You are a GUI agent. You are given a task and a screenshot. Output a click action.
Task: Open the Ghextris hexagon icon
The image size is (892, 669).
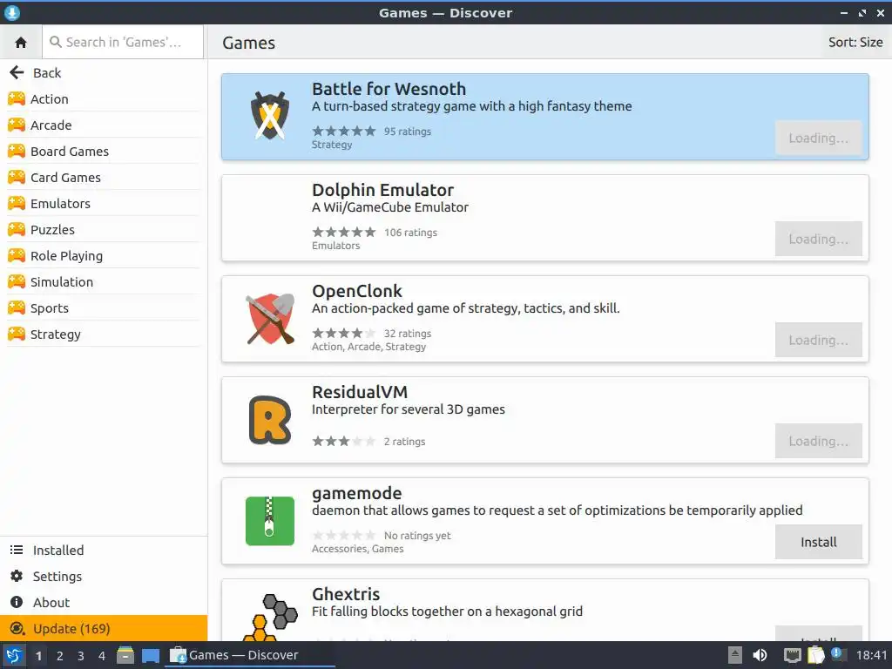coord(271,618)
